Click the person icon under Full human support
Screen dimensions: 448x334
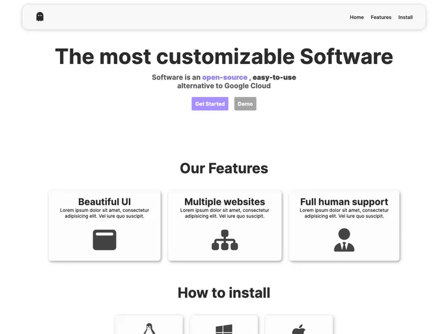[344, 240]
